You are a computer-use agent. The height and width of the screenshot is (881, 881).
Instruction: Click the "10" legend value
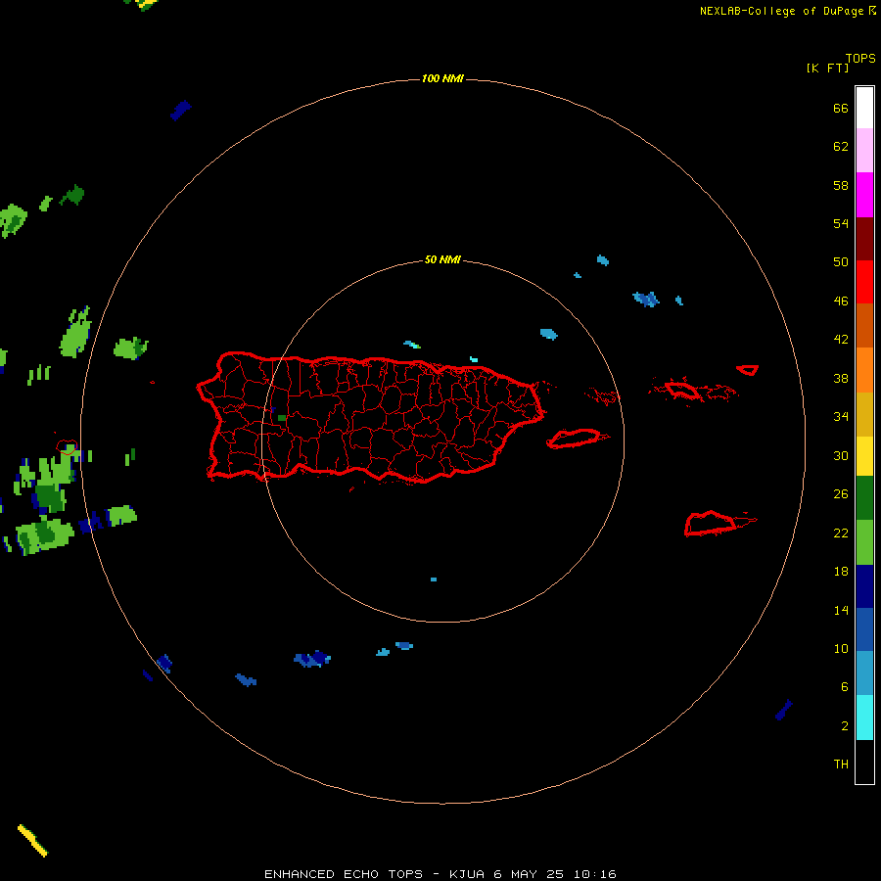(x=841, y=648)
